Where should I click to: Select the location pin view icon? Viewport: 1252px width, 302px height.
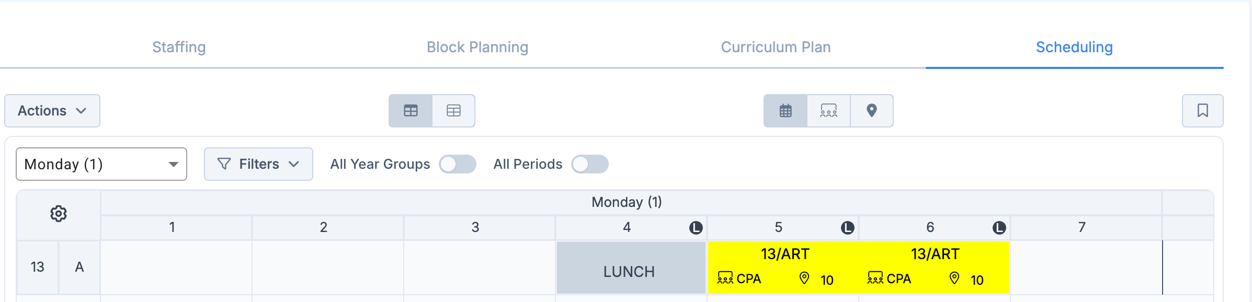(x=872, y=111)
